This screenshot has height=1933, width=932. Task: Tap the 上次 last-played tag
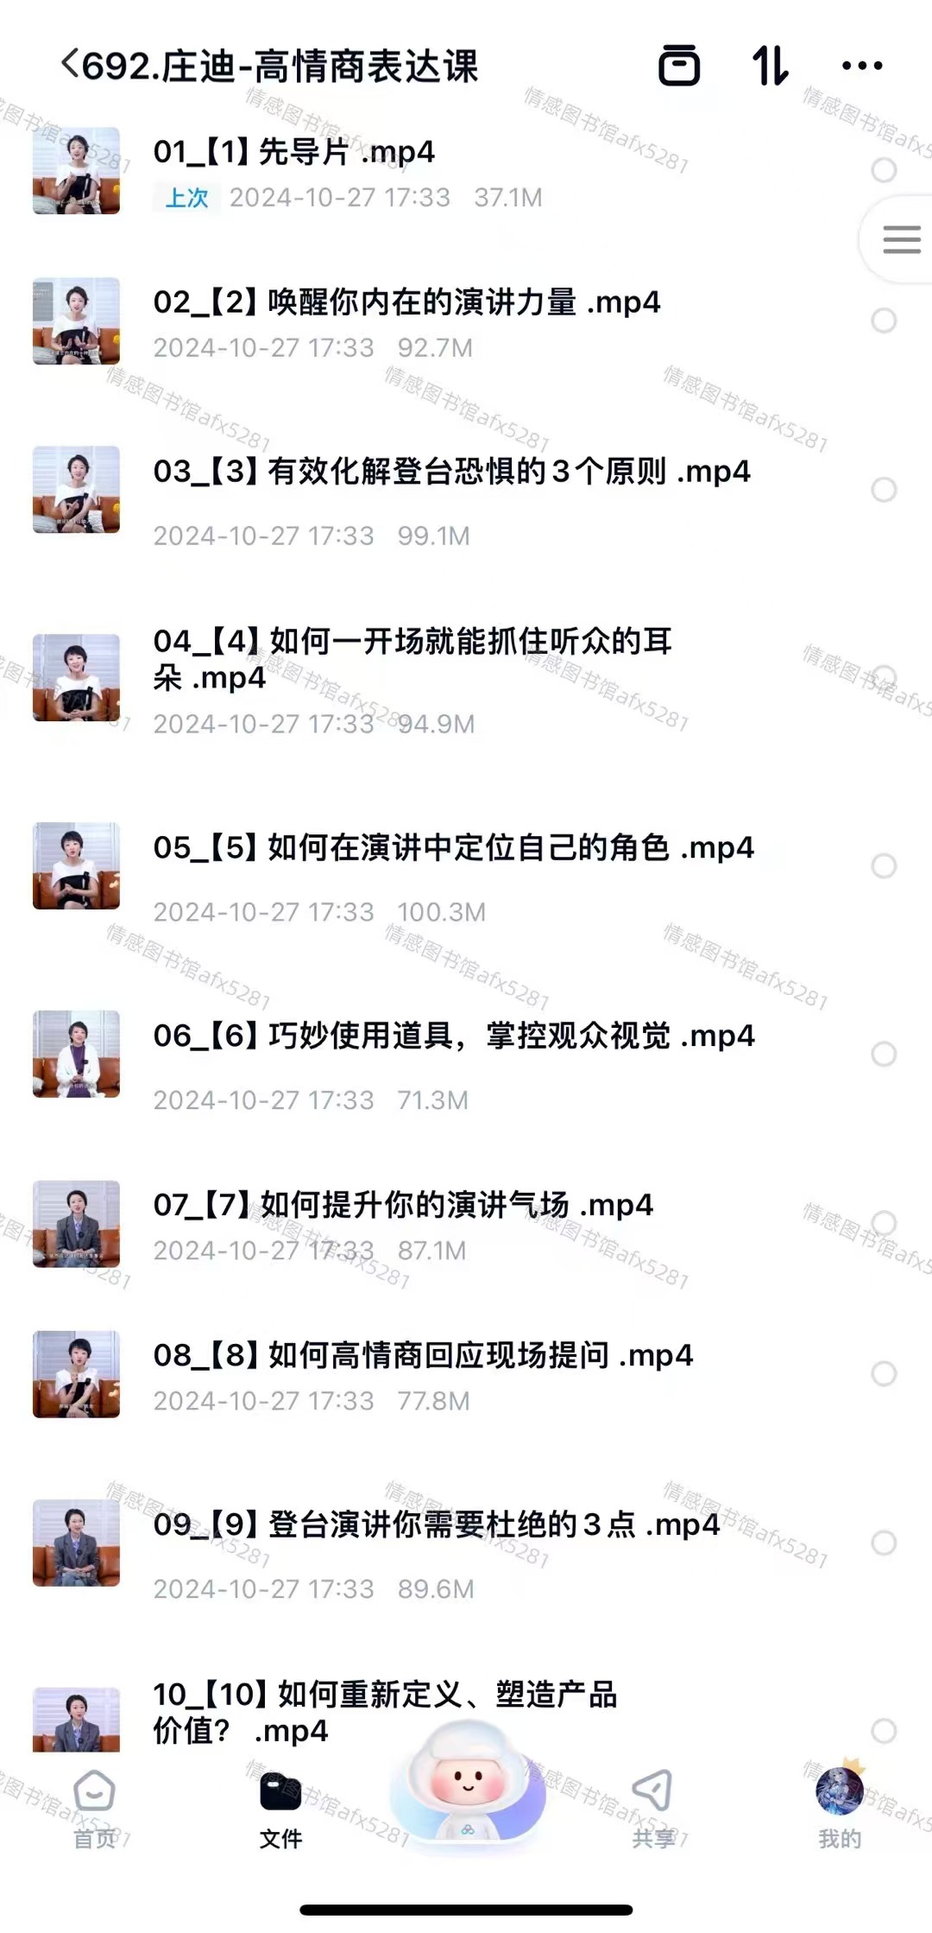pyautogui.click(x=187, y=198)
